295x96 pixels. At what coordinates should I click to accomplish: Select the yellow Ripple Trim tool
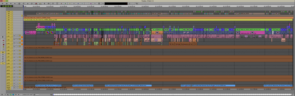pos(3,47)
